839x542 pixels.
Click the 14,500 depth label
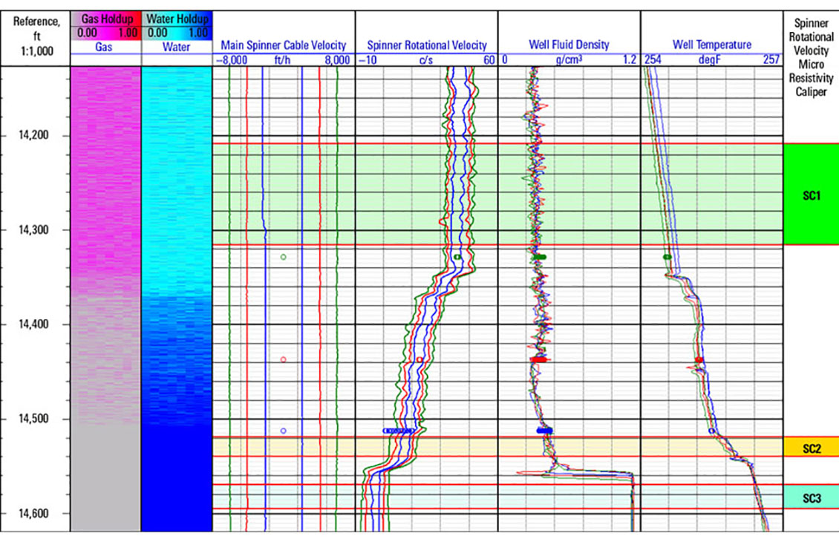point(33,419)
